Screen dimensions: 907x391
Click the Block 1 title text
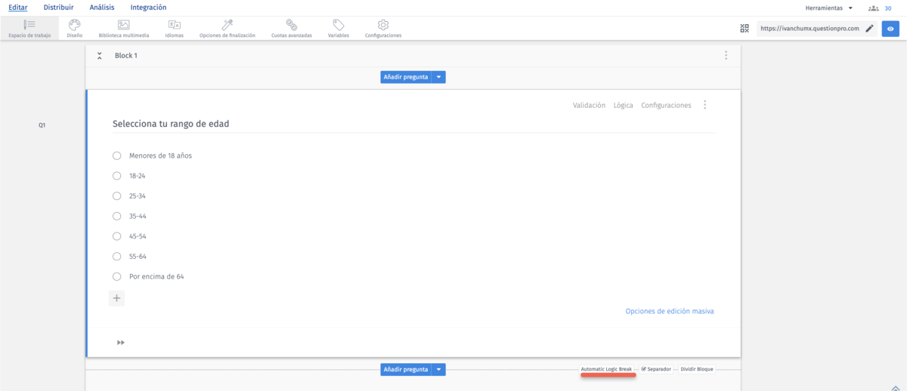click(x=126, y=56)
